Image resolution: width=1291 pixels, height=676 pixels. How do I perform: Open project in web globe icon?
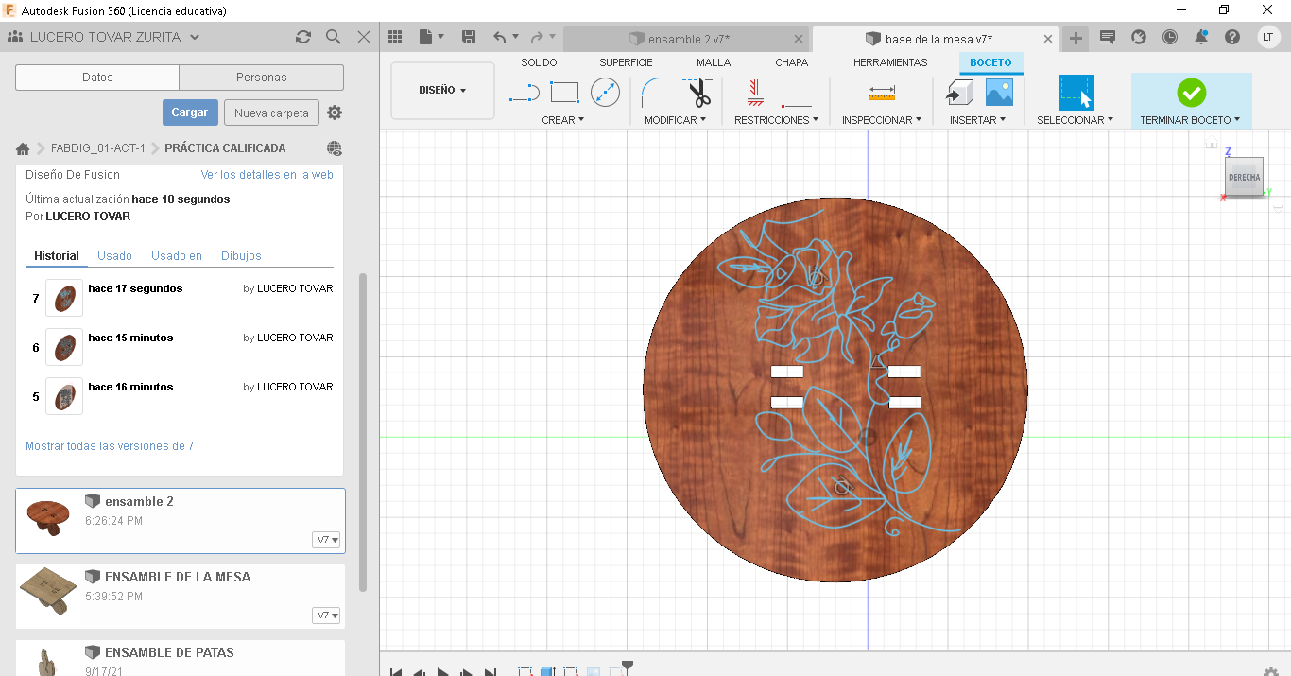[x=334, y=148]
